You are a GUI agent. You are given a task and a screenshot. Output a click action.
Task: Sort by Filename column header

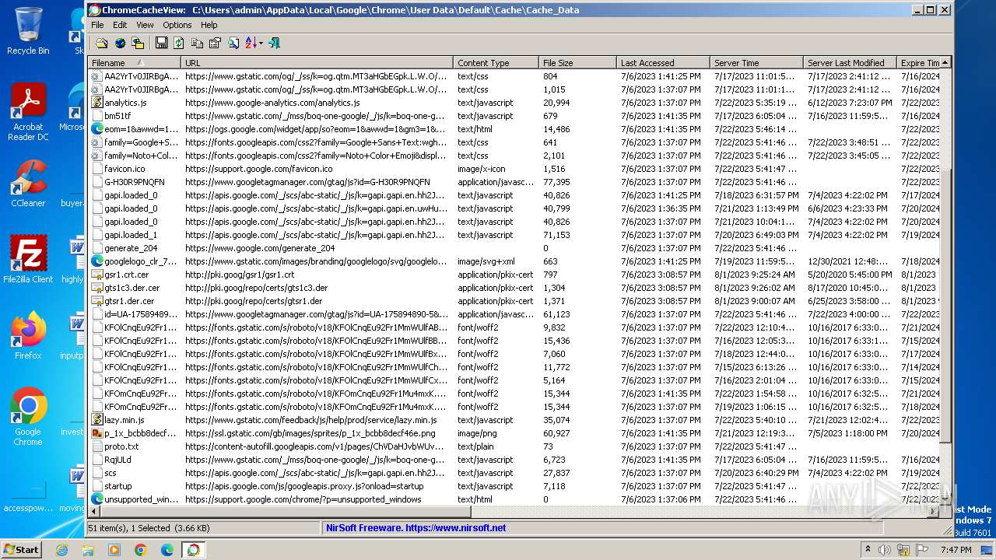pyautogui.click(x=134, y=63)
